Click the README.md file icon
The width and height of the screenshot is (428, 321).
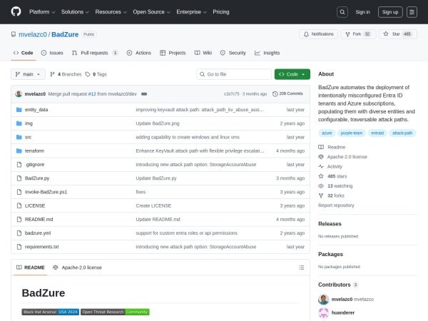coord(19,219)
